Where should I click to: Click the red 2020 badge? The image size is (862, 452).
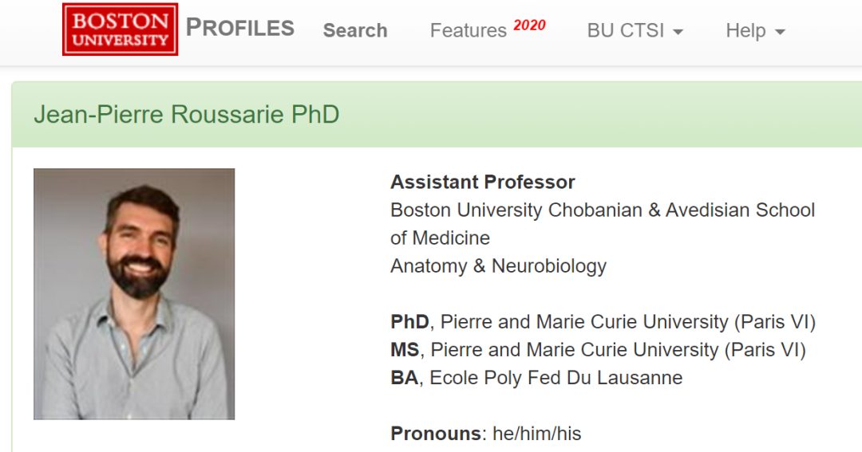click(x=529, y=25)
